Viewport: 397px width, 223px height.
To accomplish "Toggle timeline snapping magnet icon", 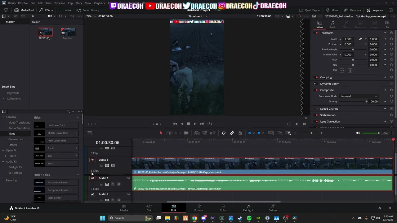I will coord(224,133).
